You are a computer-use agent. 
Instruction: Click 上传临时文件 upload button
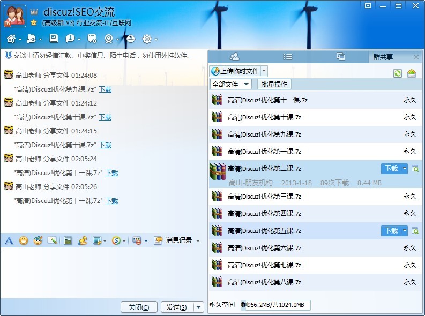[x=235, y=71]
